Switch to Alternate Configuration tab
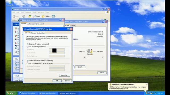Image resolution: width=170 pixels, height=95 pixels. point(38,33)
